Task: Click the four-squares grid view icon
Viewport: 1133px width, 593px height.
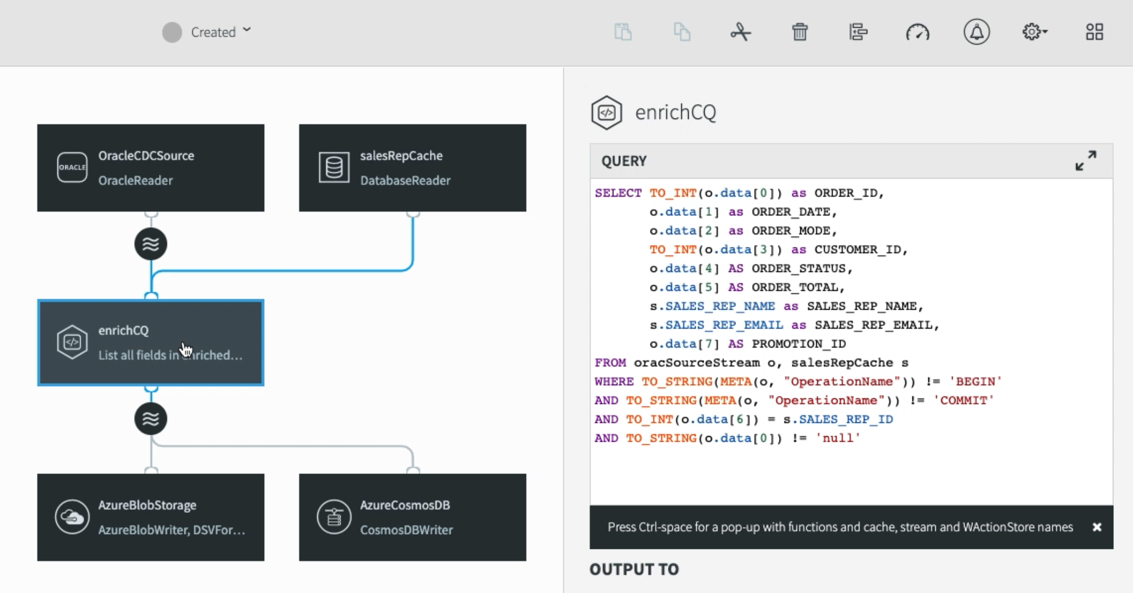Action: (1095, 32)
